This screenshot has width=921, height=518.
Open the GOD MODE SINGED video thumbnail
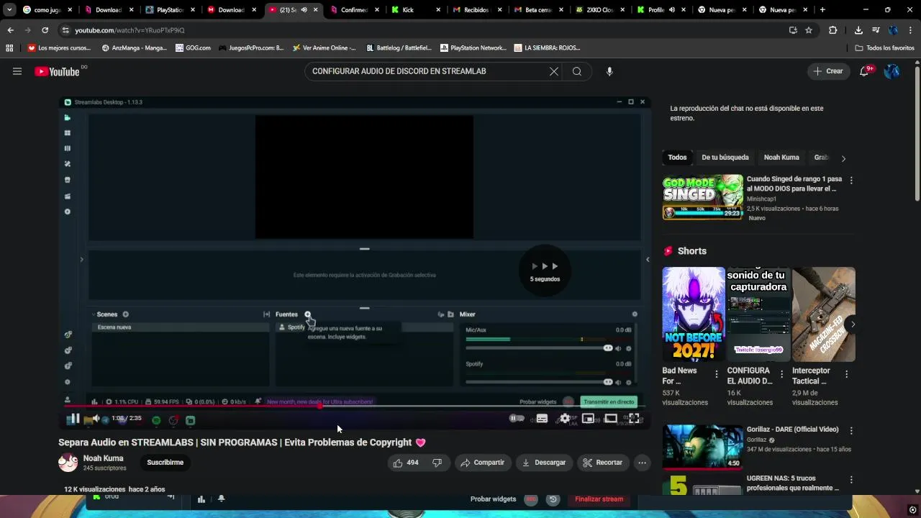click(703, 196)
